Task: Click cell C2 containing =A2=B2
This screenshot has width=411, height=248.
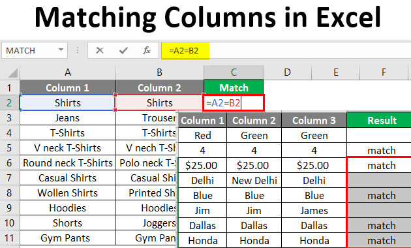Action: point(234,102)
